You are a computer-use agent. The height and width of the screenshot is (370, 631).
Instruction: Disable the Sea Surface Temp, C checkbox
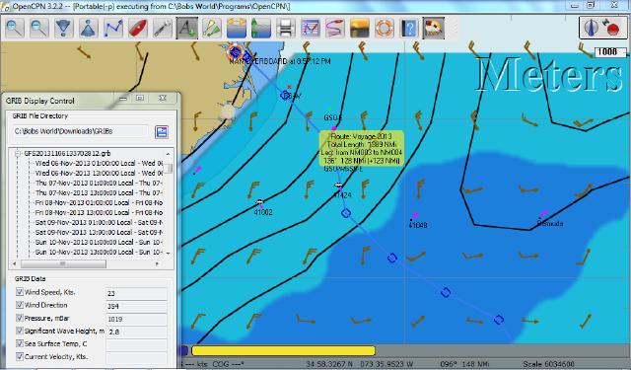[19, 343]
